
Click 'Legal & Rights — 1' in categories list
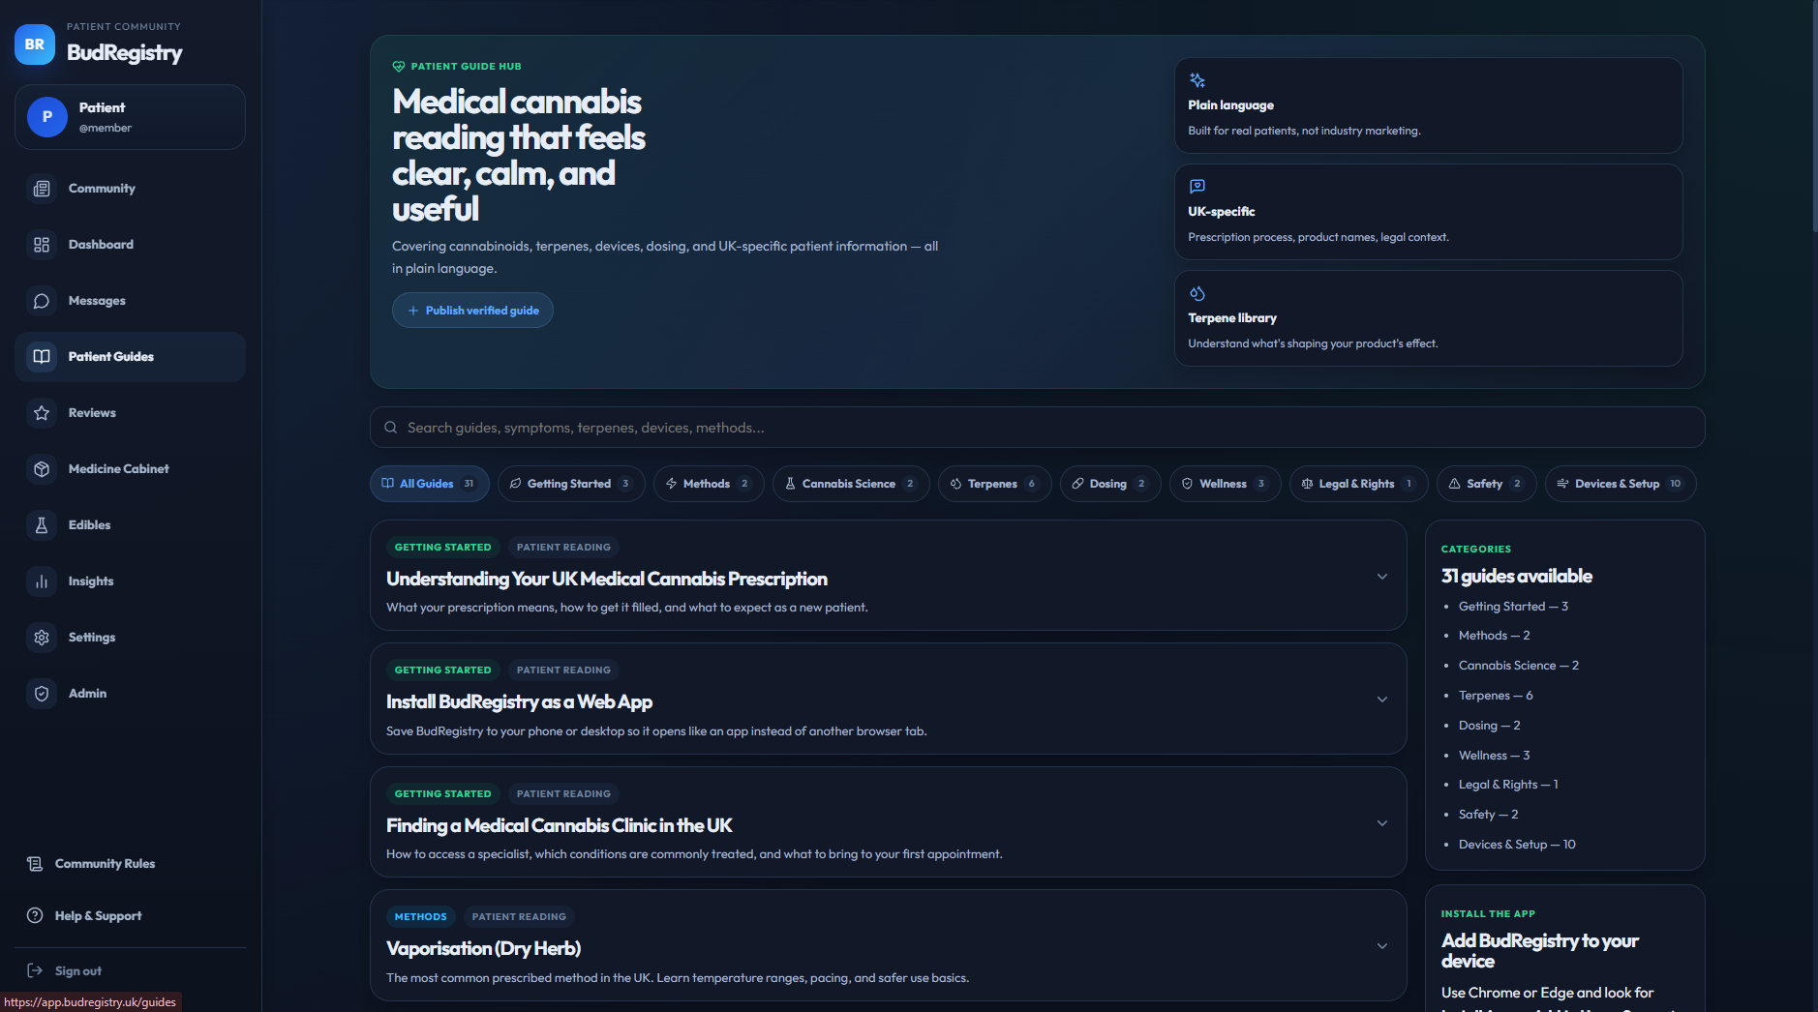click(1508, 785)
